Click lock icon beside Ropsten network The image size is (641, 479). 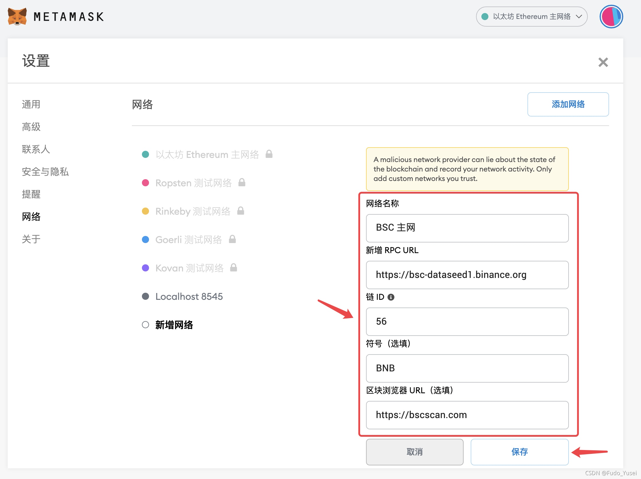click(242, 182)
